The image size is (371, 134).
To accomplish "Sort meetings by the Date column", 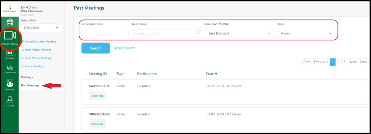I will click(212, 74).
